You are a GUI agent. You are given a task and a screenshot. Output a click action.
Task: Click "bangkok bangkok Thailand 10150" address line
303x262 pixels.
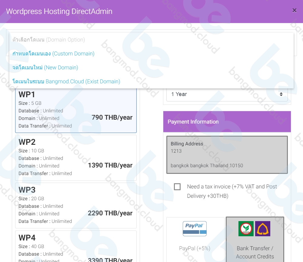coord(207,166)
